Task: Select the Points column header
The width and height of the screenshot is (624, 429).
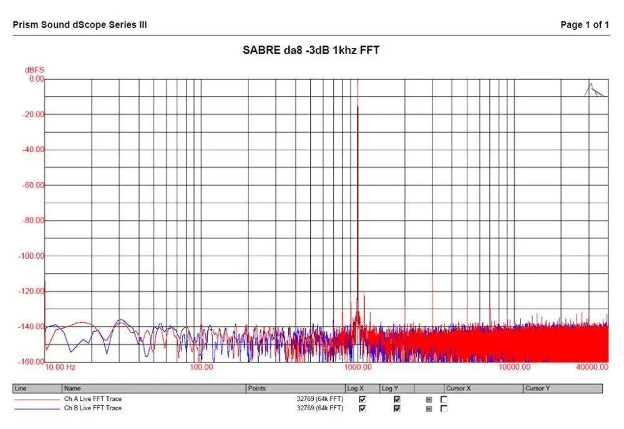Action: (x=296, y=388)
